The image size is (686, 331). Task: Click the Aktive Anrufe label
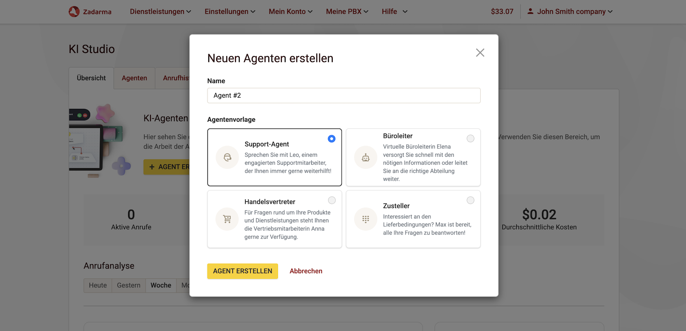click(131, 227)
